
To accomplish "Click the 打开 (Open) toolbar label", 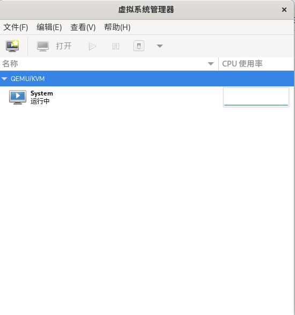I will 64,46.
